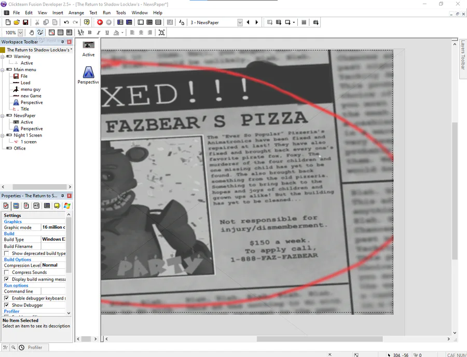The image size is (467, 357).
Task: Collapse the NewsPaper frame node
Action: click(3, 116)
